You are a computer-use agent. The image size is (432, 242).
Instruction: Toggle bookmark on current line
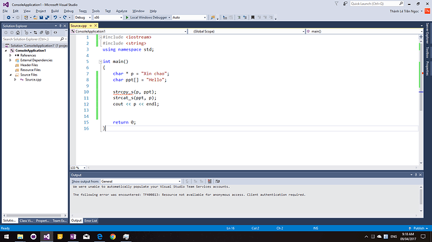253,17
